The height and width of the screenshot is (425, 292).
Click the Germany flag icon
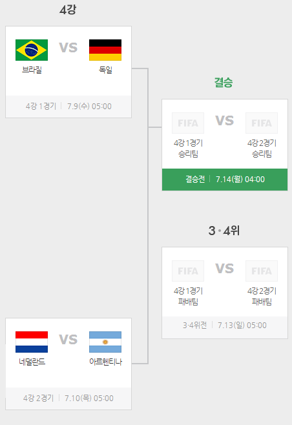click(105, 50)
